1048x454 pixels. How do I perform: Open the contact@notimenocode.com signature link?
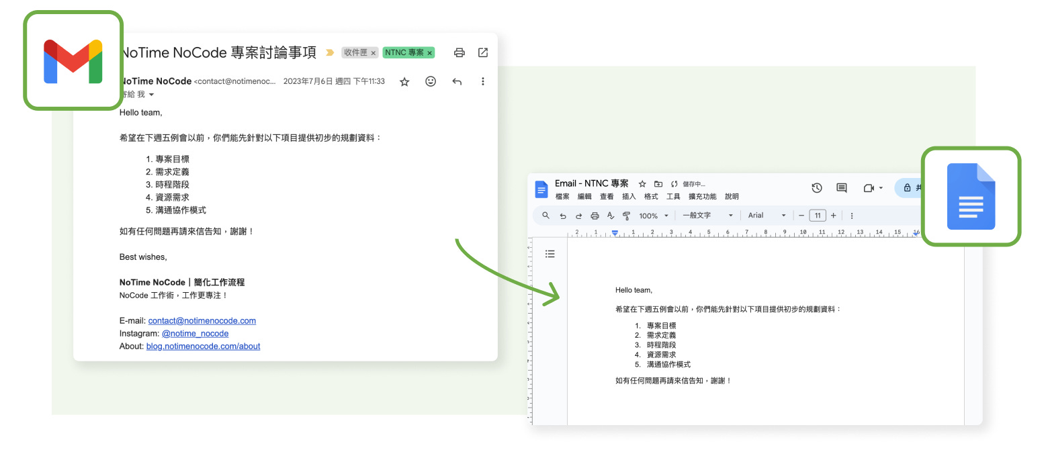tap(202, 320)
